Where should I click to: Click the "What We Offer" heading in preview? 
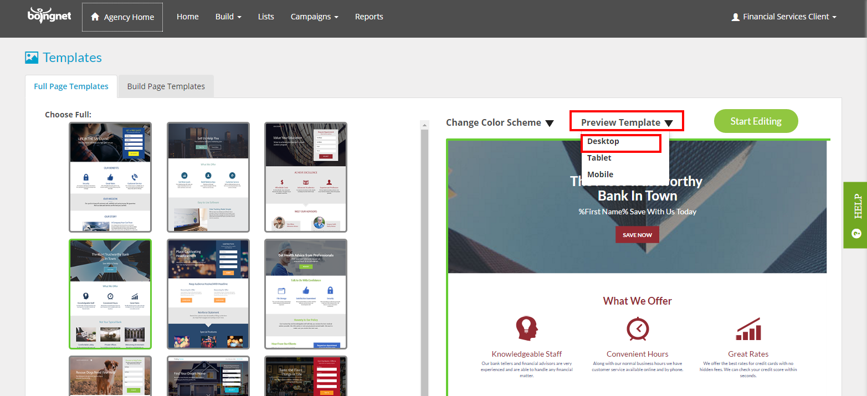tap(637, 301)
